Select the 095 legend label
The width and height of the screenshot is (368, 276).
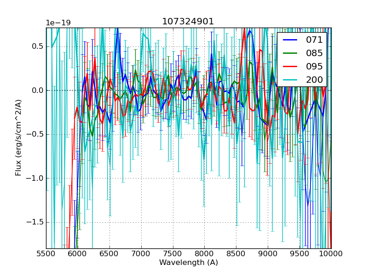(314, 66)
